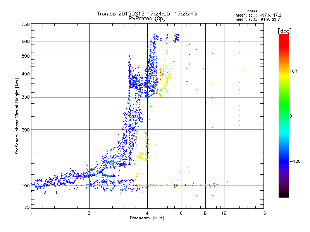The height and width of the screenshot is (232, 310).
Task: Click the plot title 'Tromsø 20150813 17:24:00-17:25:43'
Action: 147,14
